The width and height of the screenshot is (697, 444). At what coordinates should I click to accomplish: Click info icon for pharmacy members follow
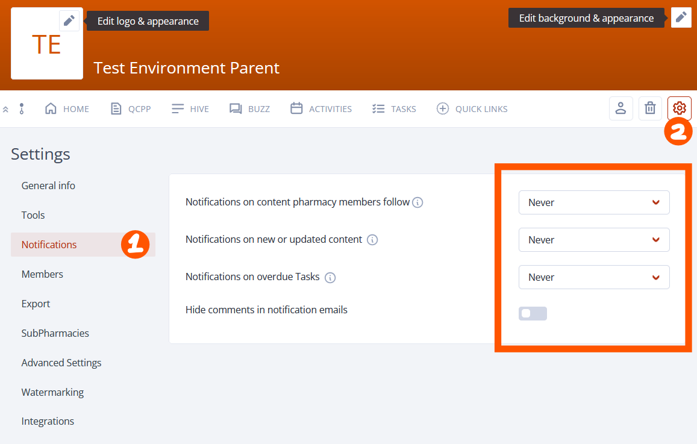[417, 202]
